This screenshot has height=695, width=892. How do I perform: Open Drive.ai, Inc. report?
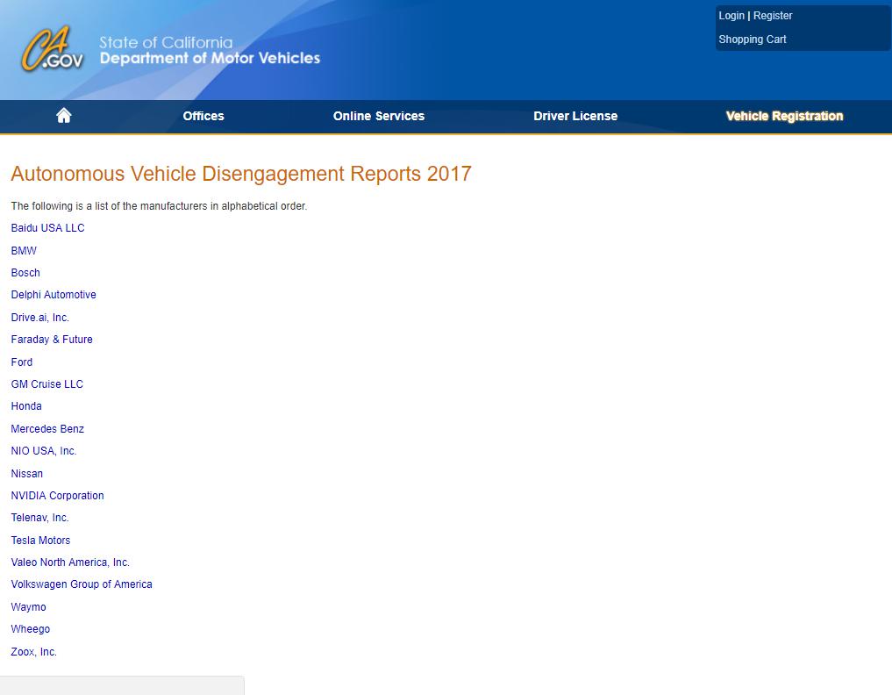[x=39, y=317]
